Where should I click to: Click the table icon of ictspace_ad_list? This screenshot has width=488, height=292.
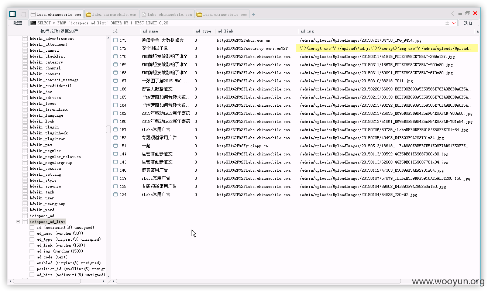(x=25, y=221)
